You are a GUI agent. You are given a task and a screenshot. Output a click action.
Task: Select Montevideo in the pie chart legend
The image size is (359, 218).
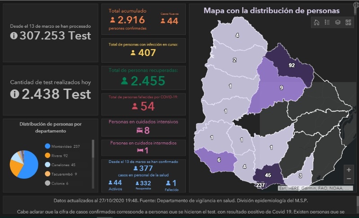click(x=62, y=146)
